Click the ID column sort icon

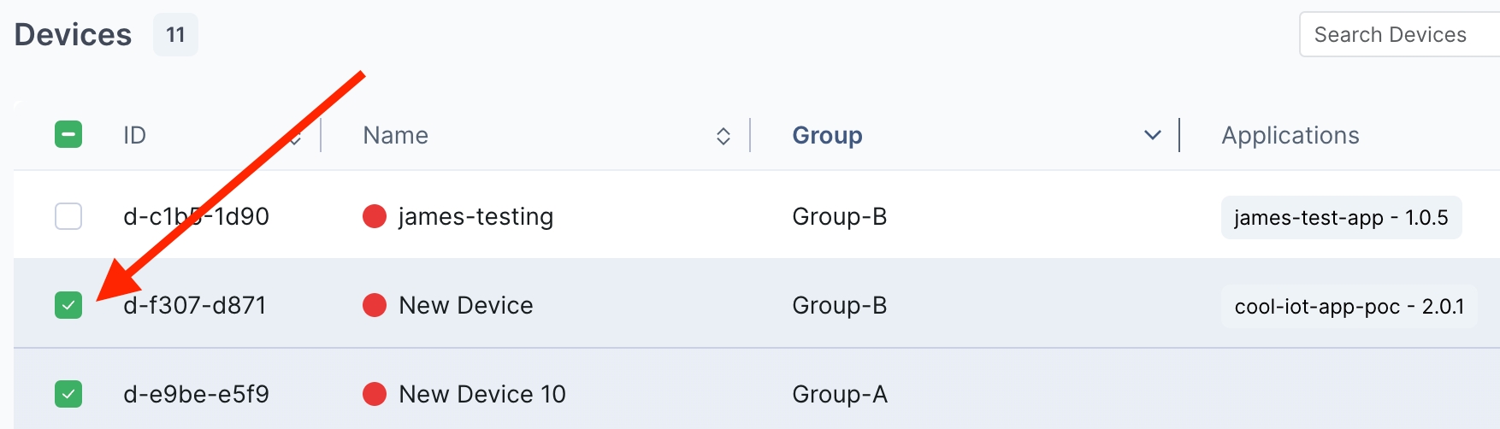pos(295,137)
